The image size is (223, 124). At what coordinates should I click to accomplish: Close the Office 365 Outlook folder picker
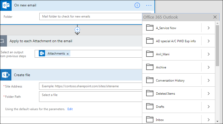[215, 17]
